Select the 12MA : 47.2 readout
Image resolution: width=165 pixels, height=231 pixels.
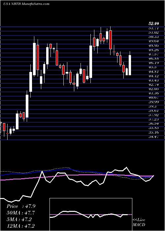(21, 226)
